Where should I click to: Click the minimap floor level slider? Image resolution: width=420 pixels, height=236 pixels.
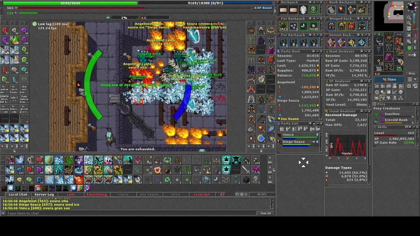(x=415, y=22)
